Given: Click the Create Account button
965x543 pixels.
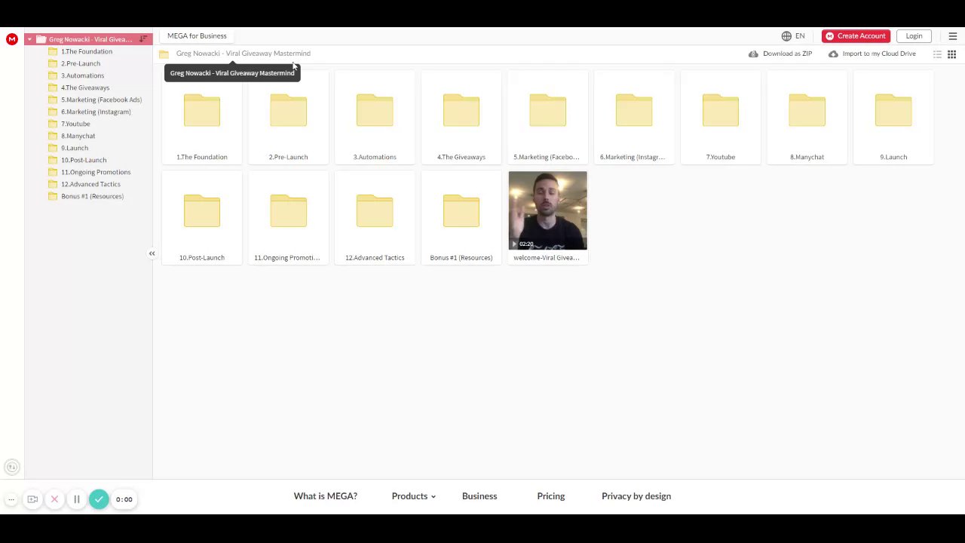Looking at the screenshot, I should click(x=856, y=36).
